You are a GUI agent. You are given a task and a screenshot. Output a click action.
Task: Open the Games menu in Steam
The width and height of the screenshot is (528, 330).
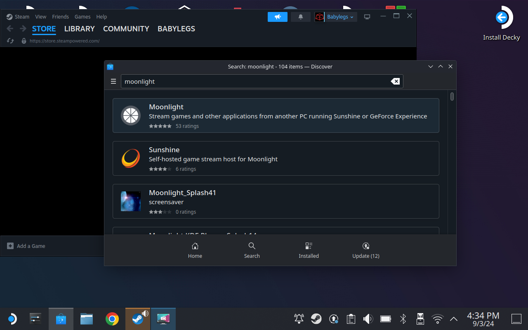coord(82,17)
